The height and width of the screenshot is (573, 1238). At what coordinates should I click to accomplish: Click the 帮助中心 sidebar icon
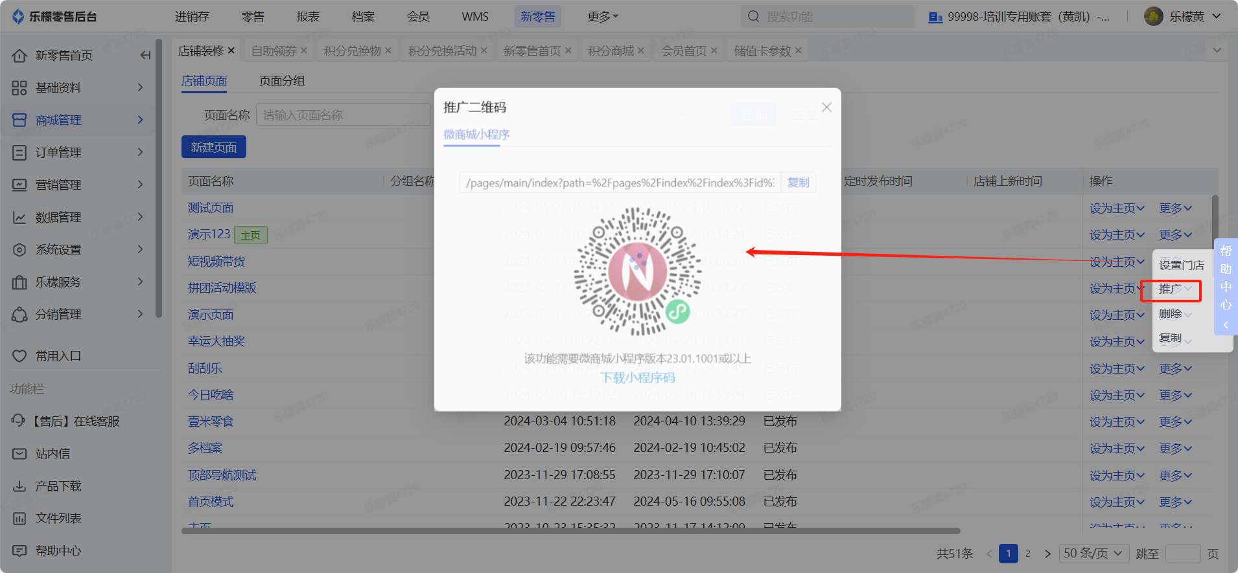click(19, 551)
